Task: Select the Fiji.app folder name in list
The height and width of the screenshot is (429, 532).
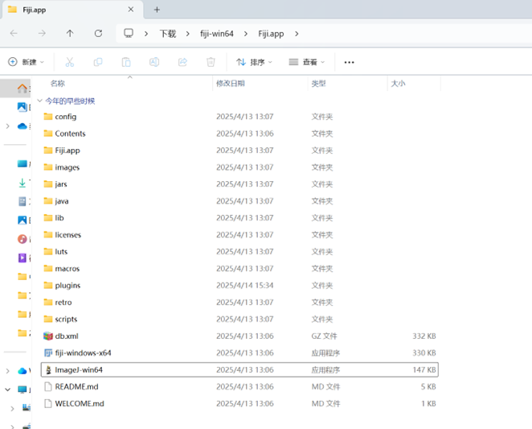Action: coord(68,151)
